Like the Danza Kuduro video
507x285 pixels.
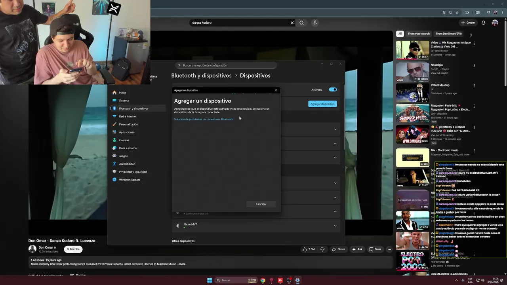click(309, 249)
